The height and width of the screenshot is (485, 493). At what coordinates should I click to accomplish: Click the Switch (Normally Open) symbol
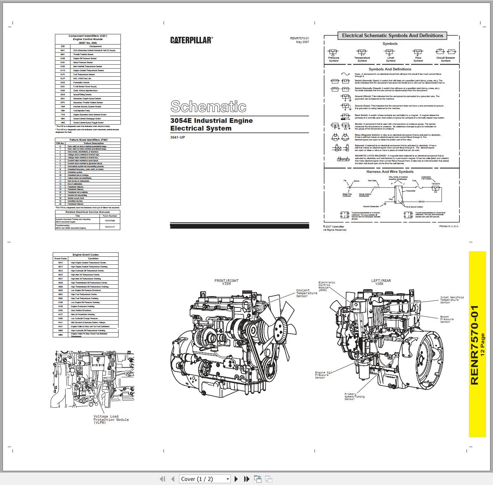(340, 81)
